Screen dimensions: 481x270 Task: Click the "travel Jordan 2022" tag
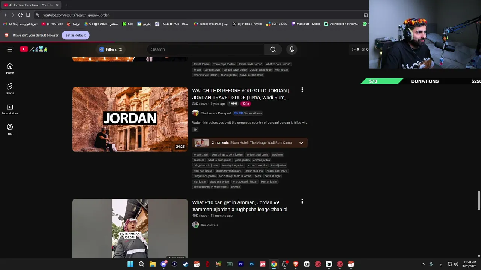[x=251, y=75]
